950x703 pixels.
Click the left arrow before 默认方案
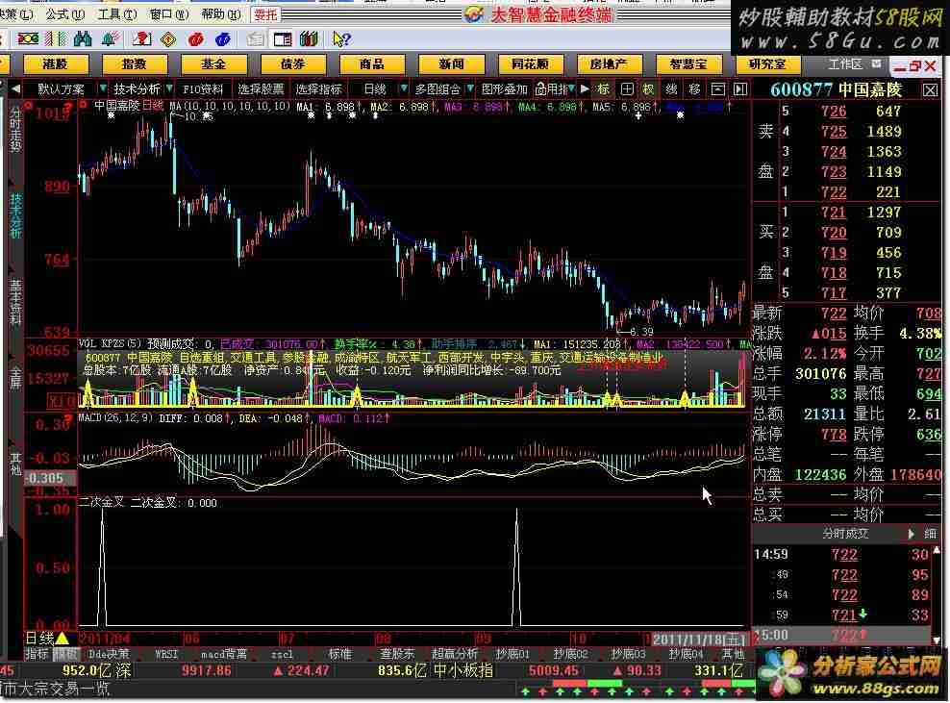pos(15,89)
